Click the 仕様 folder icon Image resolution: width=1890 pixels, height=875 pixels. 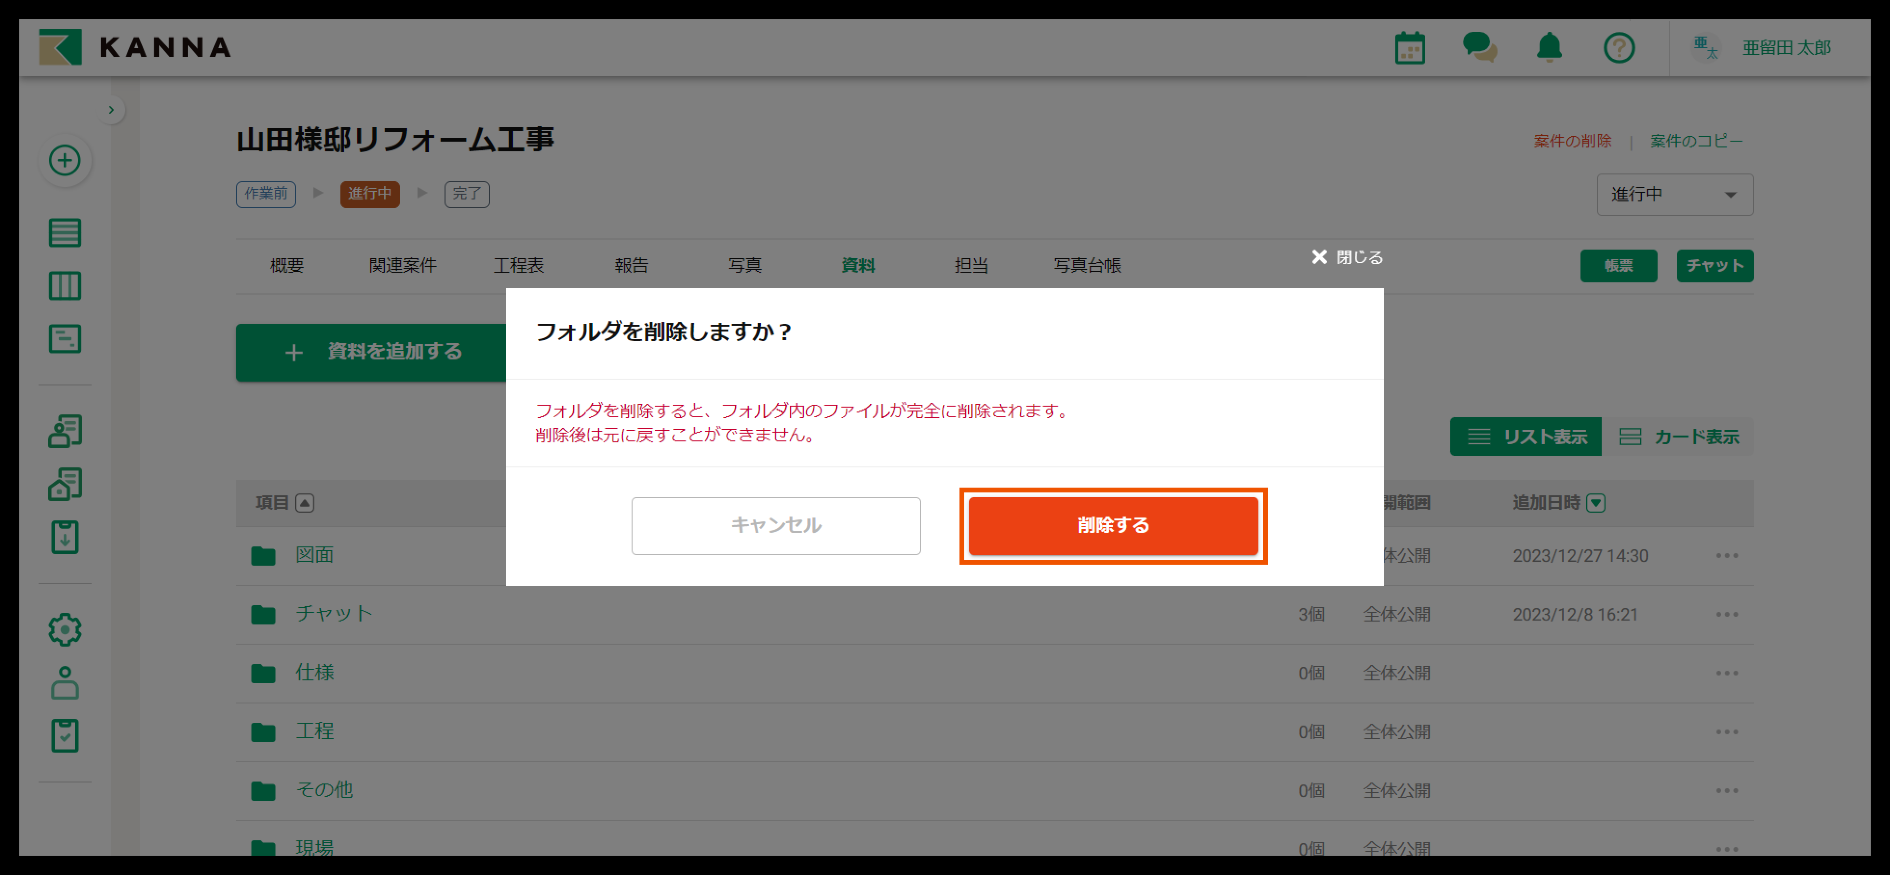(x=263, y=673)
